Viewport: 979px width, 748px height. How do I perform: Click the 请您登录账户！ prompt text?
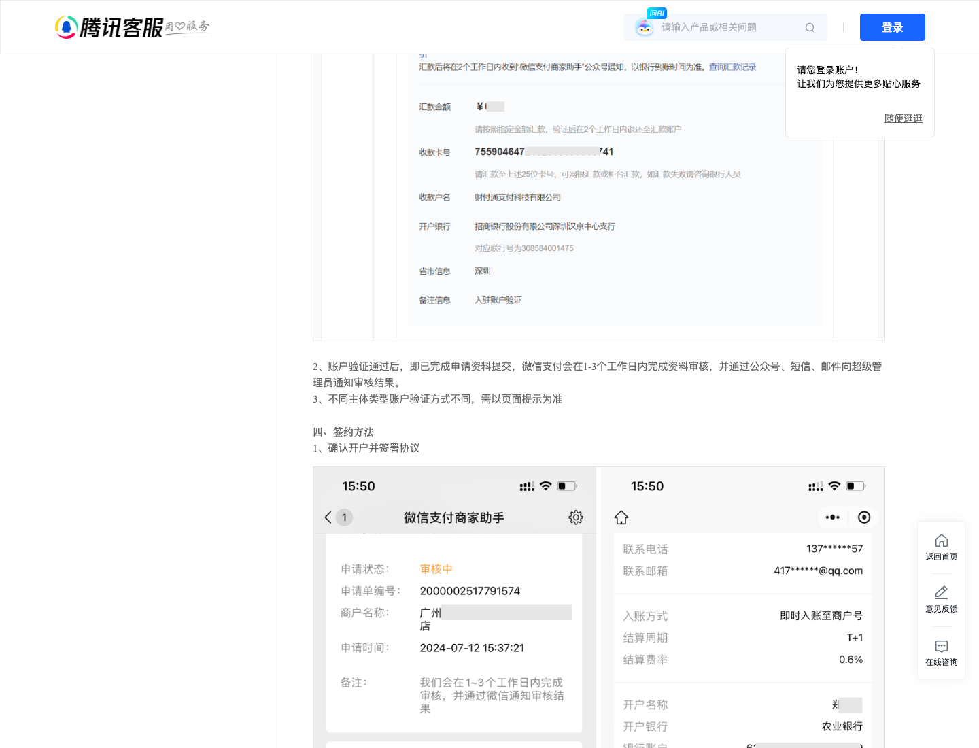coord(827,70)
